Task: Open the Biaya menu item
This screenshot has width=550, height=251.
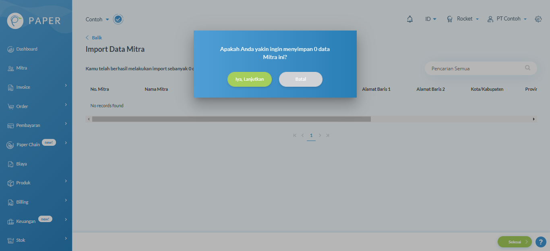Action: click(x=21, y=164)
